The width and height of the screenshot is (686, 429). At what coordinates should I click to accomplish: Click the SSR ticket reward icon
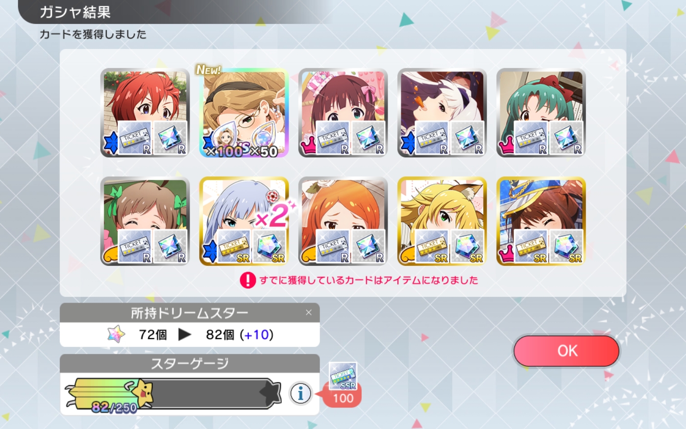[343, 376]
